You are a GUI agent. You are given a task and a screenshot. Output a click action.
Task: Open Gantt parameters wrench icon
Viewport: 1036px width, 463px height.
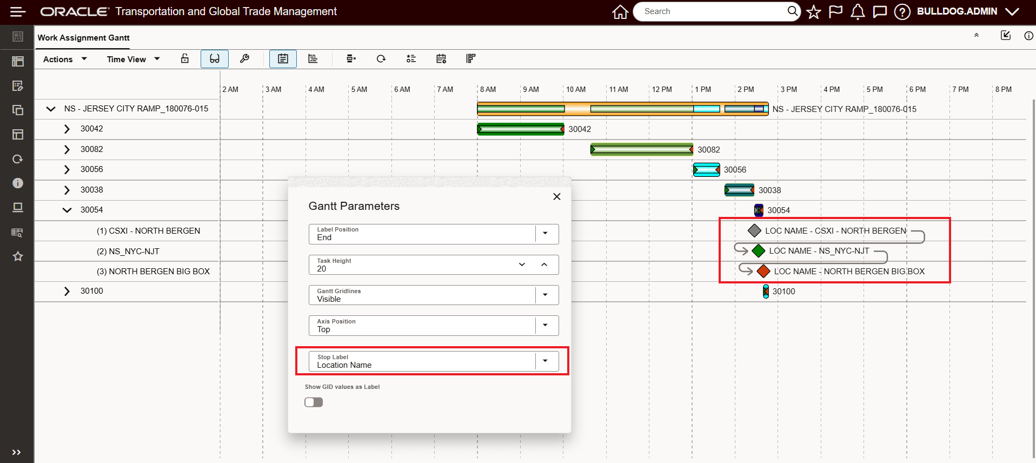click(x=244, y=58)
